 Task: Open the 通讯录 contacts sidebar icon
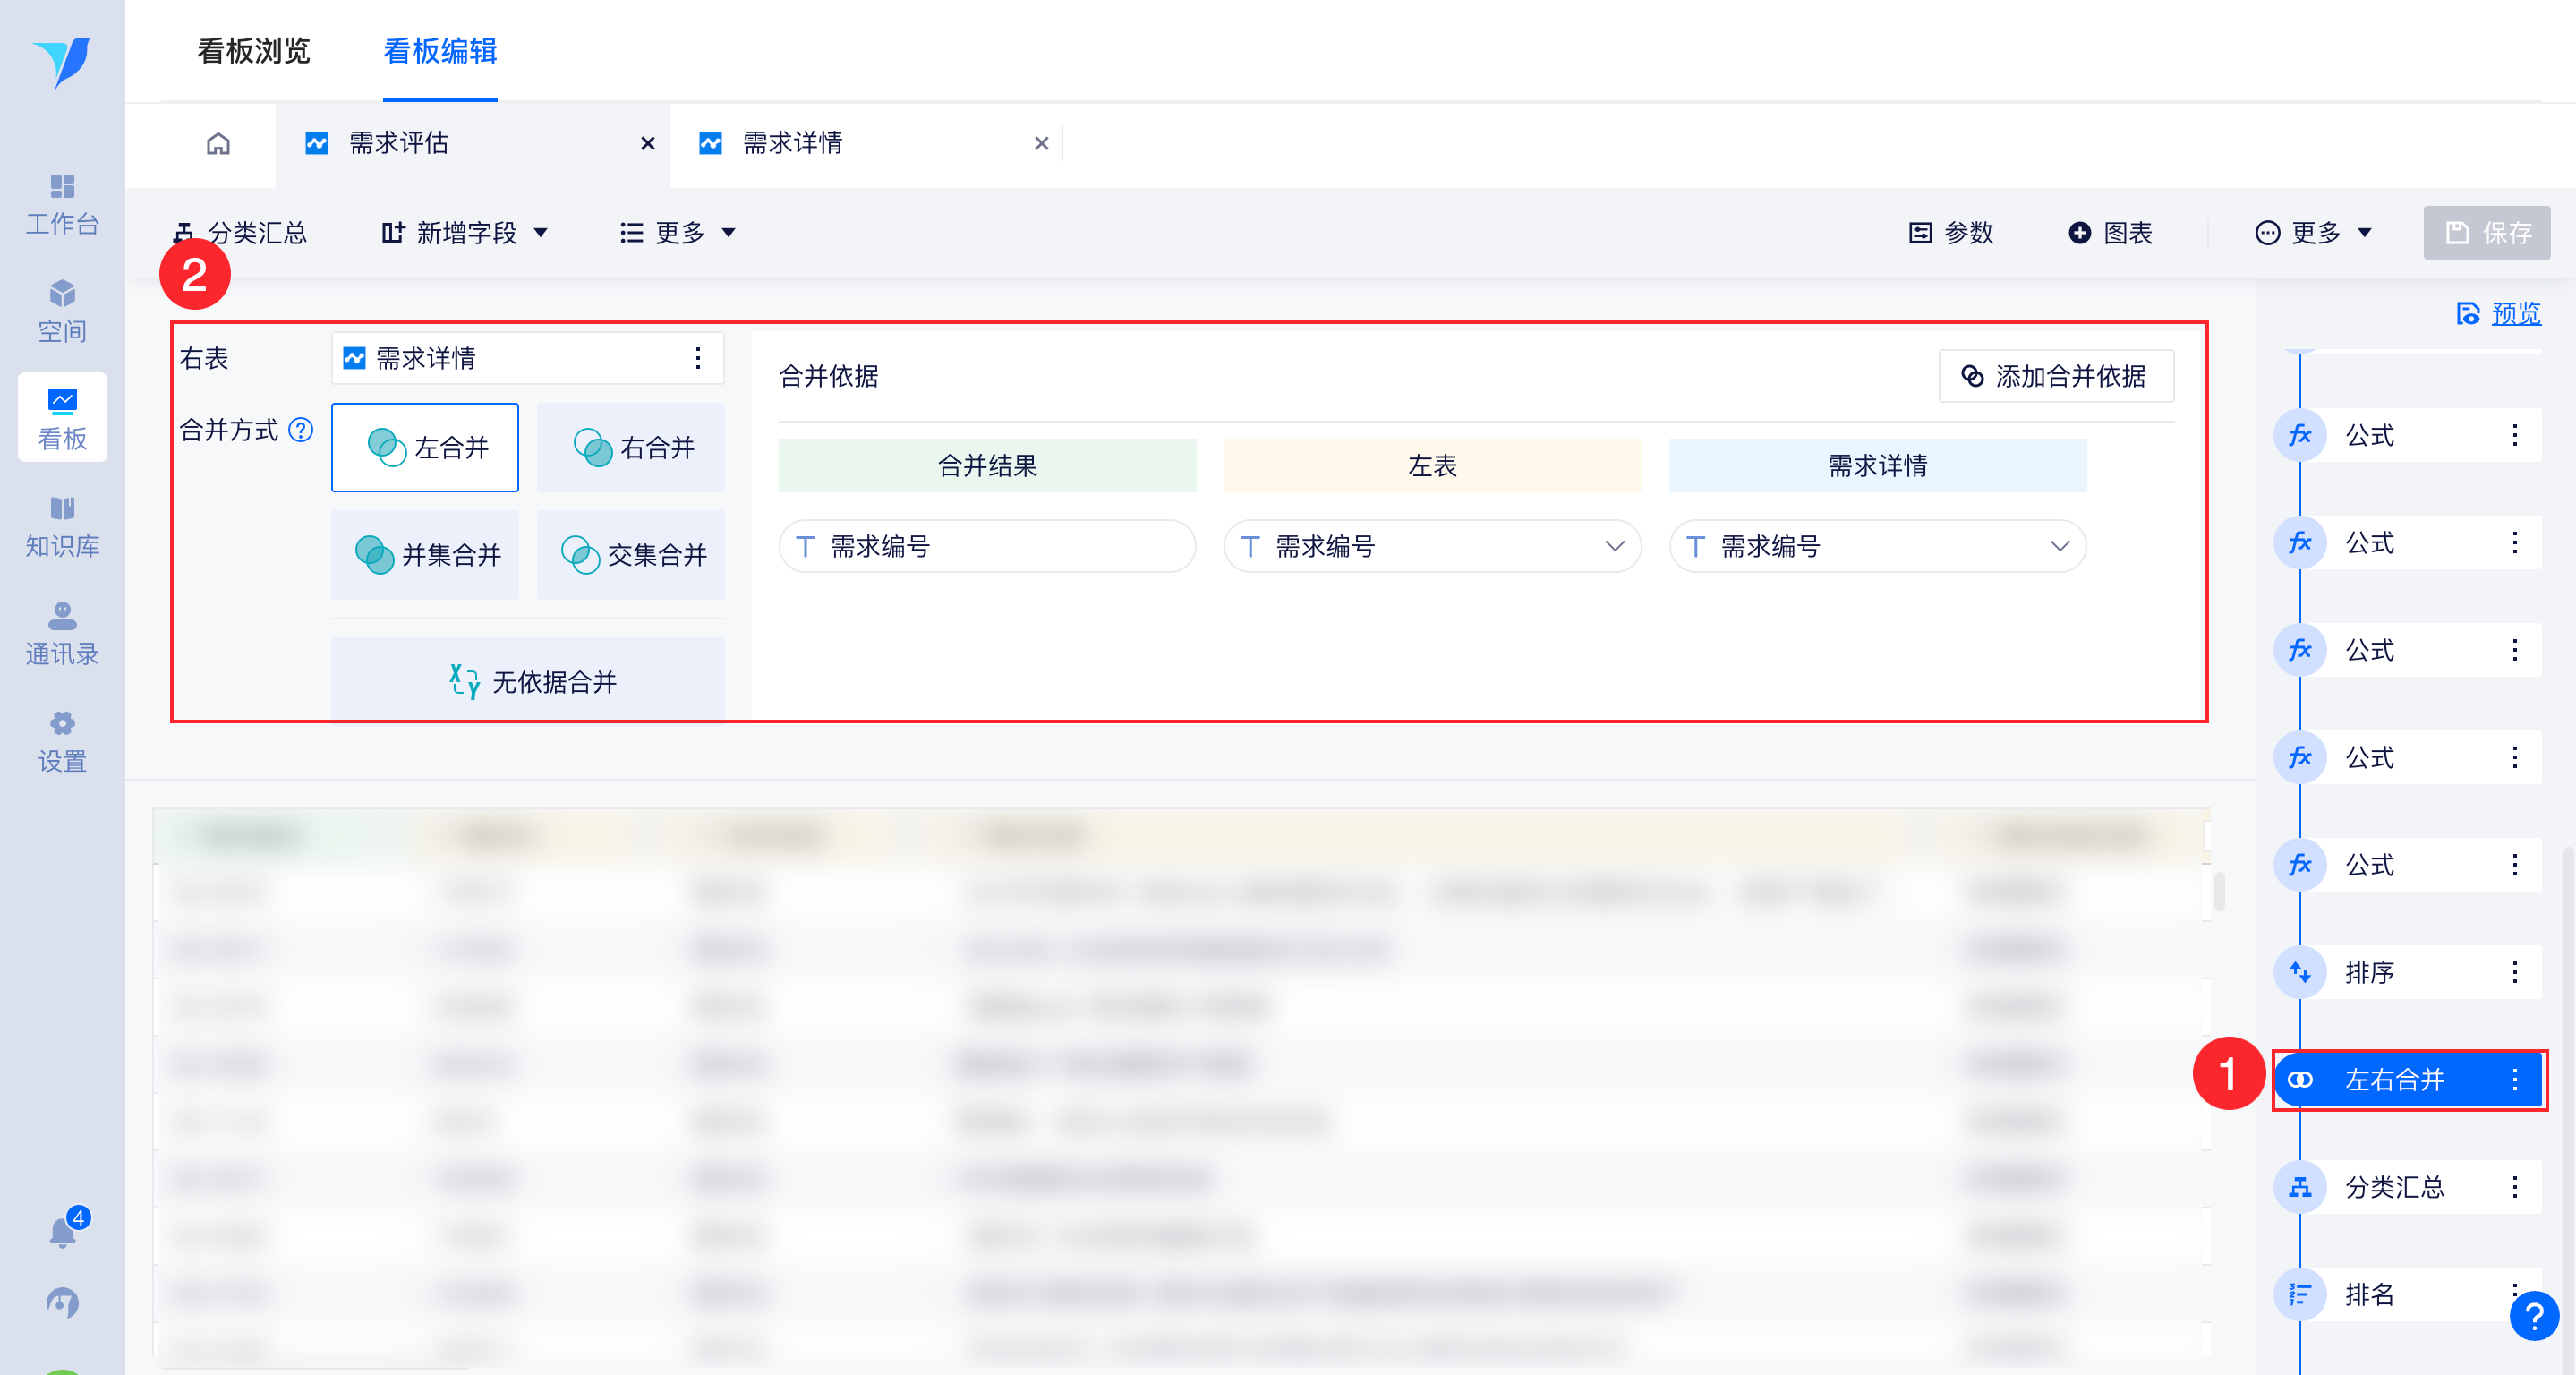62,634
